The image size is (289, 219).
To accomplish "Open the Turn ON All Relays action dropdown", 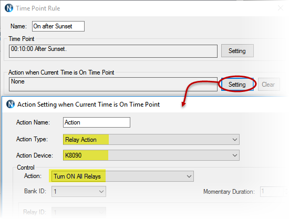I will click(x=122, y=176).
